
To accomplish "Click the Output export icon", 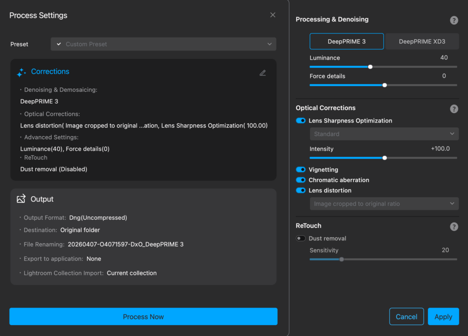I will (21, 199).
